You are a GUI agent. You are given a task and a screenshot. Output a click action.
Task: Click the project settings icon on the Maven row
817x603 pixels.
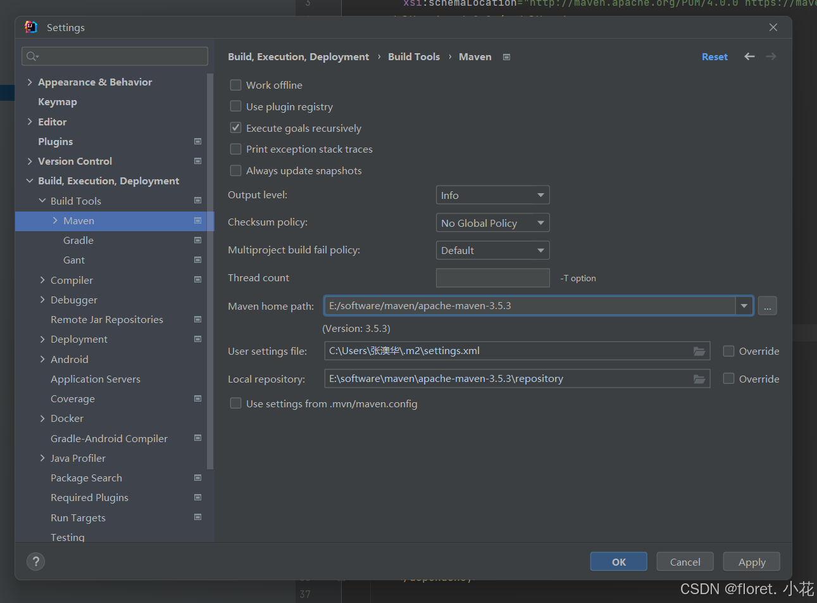(197, 220)
